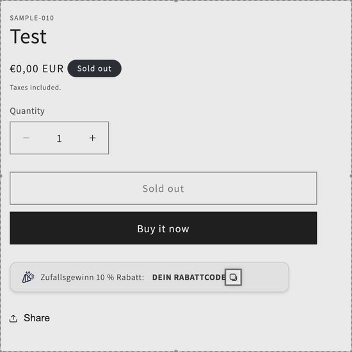
Task: Click the Buy it now button
Action: coord(163,228)
